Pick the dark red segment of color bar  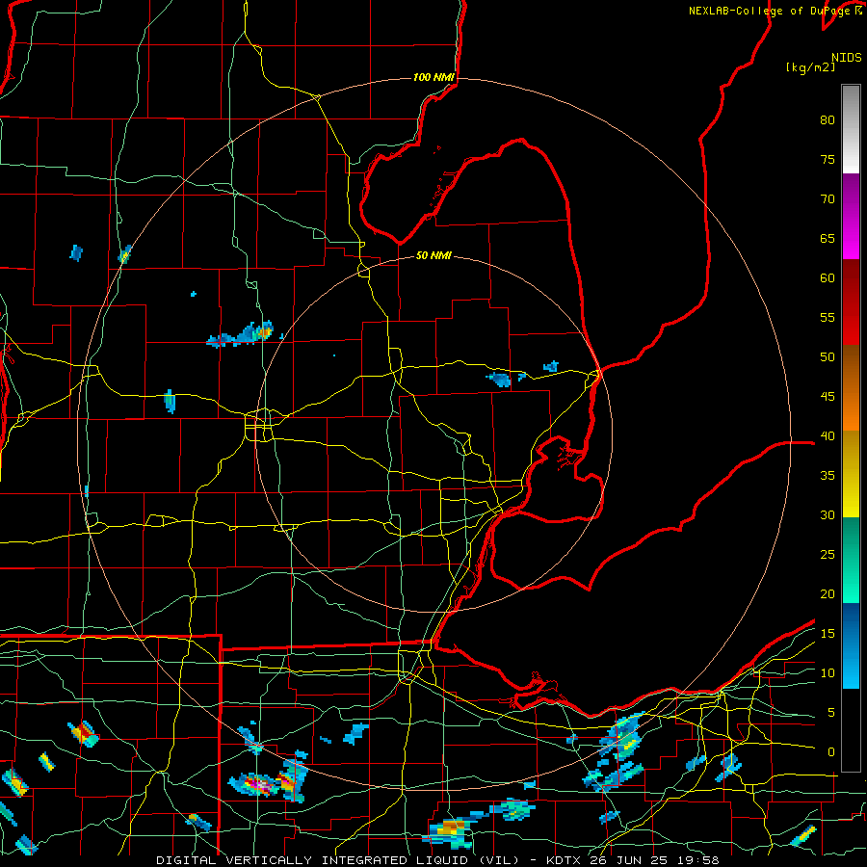pos(851,302)
